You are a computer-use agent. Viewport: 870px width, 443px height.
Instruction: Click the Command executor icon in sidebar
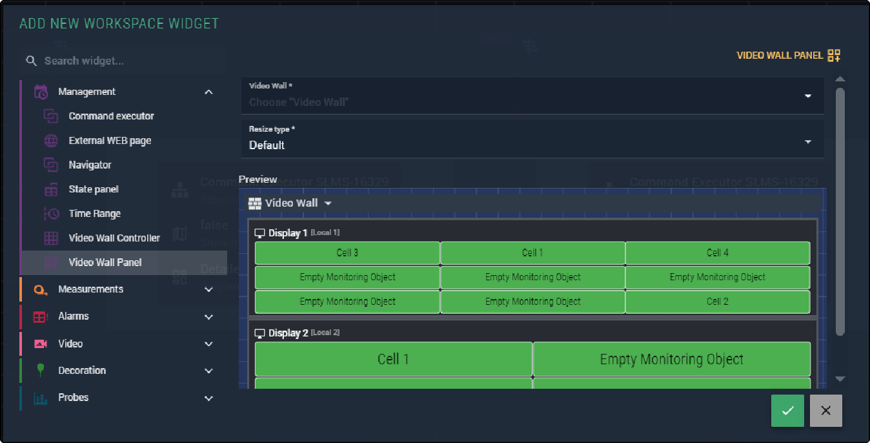pyautogui.click(x=51, y=116)
